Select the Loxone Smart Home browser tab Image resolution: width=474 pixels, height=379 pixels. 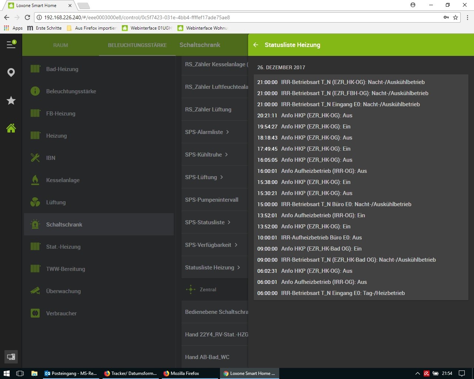tap(40, 6)
